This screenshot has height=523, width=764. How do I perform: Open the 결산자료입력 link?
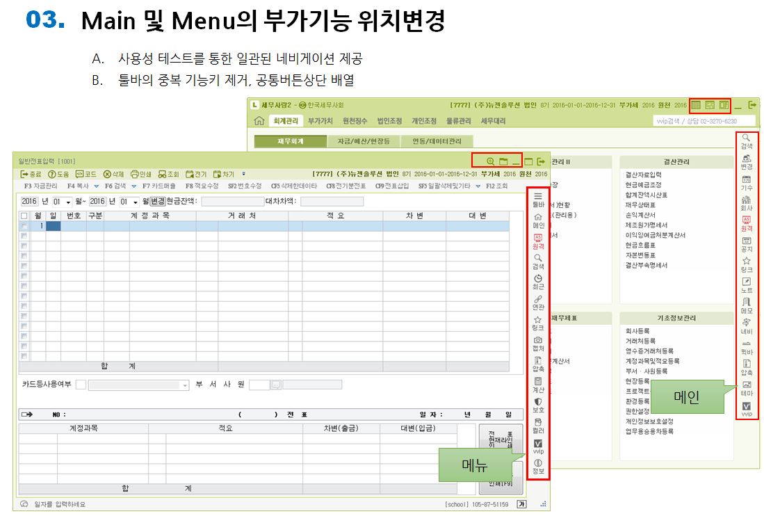point(644,175)
